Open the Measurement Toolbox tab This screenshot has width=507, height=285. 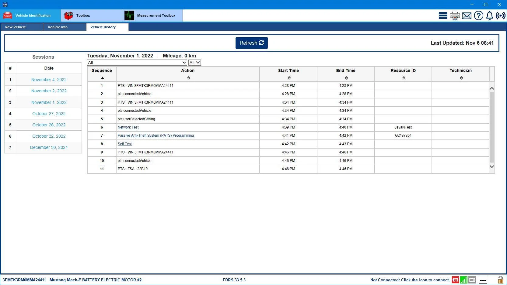(152, 15)
